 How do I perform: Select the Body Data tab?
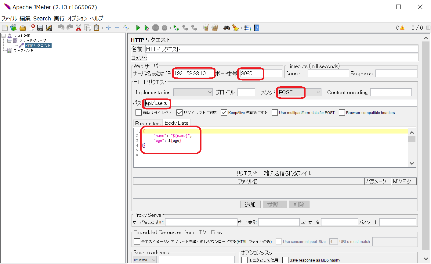(176, 123)
